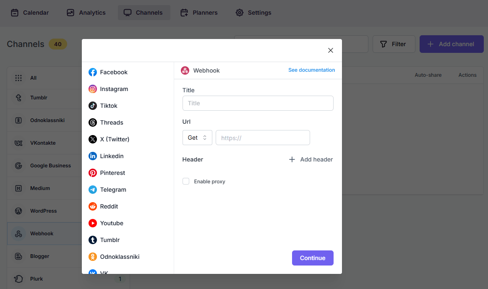Pick the Pinterest icon
Viewport: 488px width, 289px height.
(92, 173)
